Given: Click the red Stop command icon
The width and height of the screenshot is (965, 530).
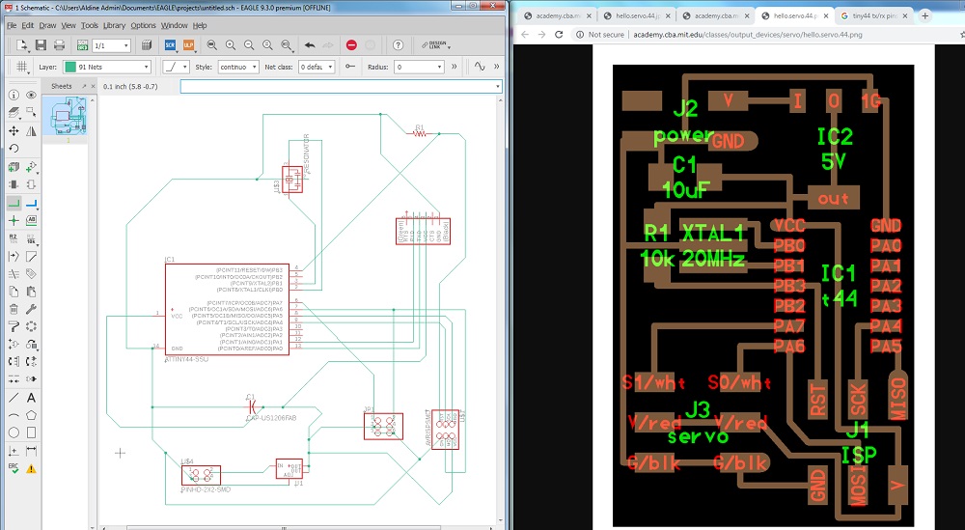Looking at the screenshot, I should click(x=351, y=45).
